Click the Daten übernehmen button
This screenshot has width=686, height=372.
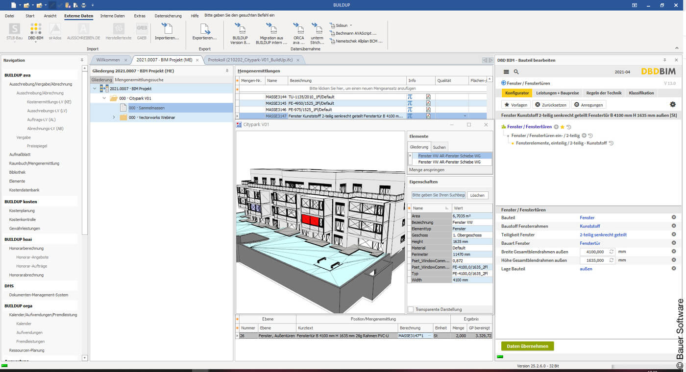point(527,346)
